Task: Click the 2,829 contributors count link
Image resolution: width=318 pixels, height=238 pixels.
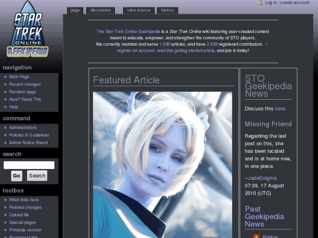Action: pos(212,44)
